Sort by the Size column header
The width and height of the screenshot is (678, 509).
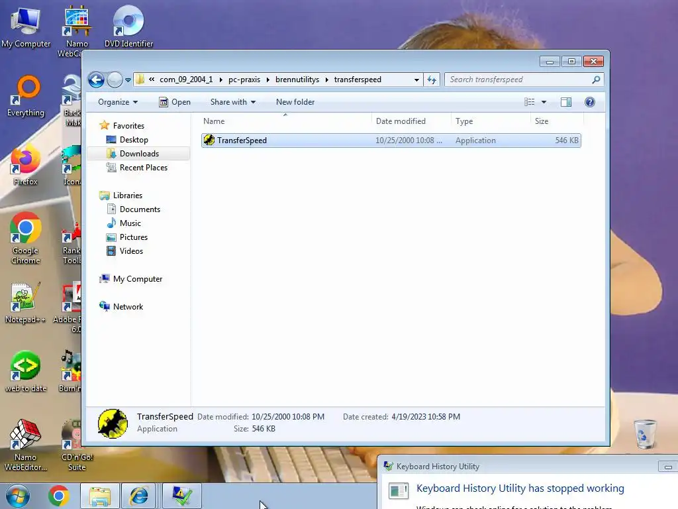pyautogui.click(x=557, y=121)
